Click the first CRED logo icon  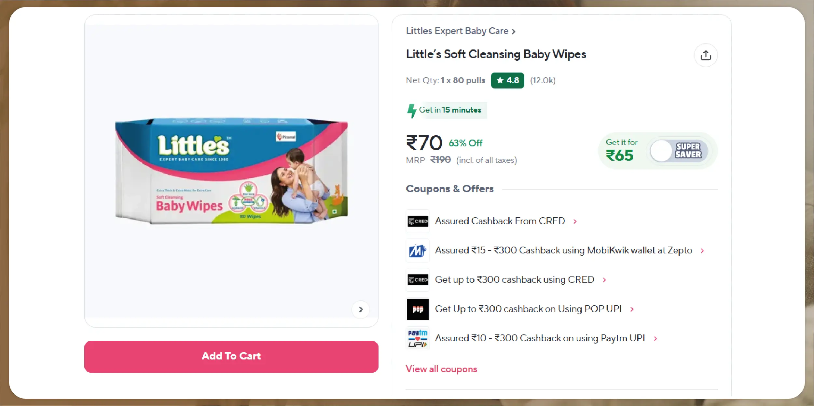point(418,221)
